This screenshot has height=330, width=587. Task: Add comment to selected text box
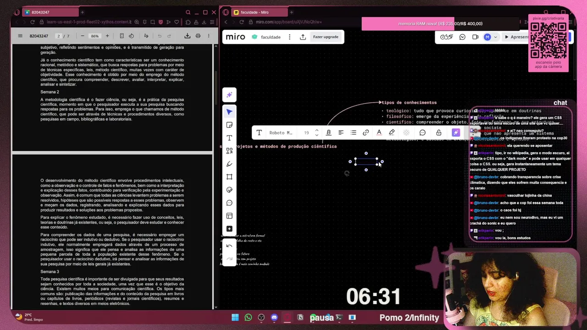tap(422, 132)
